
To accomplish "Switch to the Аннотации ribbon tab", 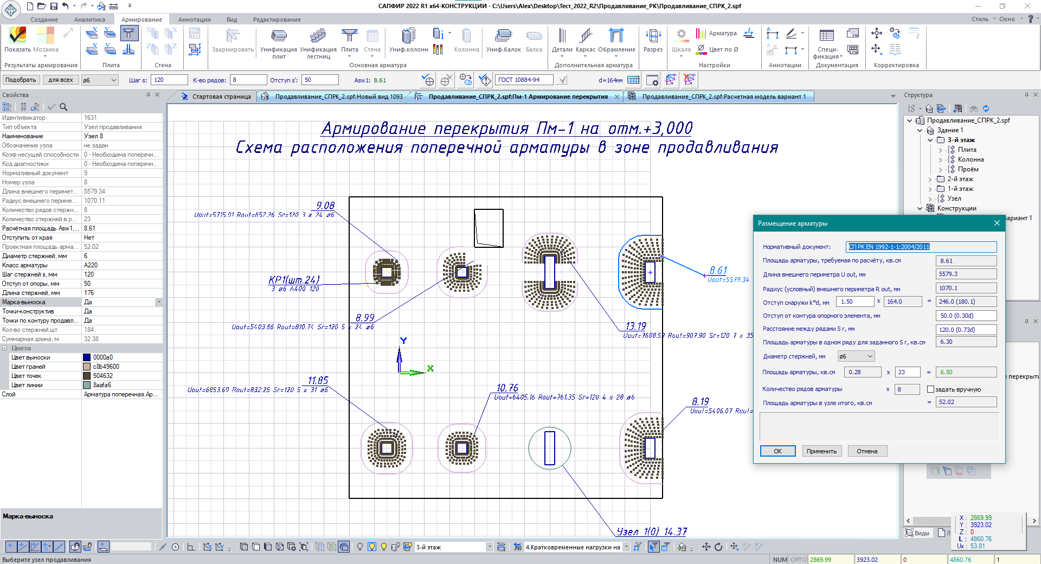I will click(194, 20).
